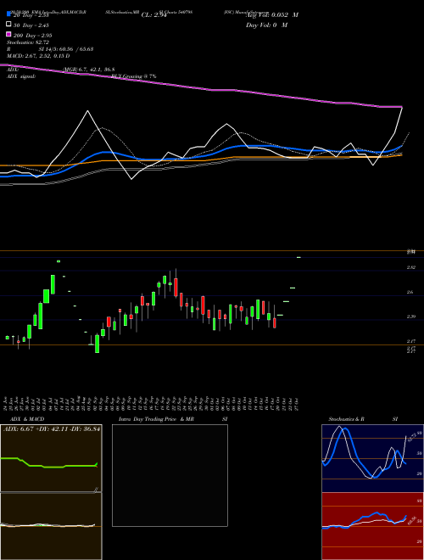The height and width of the screenshot is (560, 424).
Task: Click the red RSI chart panel
Action: (x=372, y=526)
